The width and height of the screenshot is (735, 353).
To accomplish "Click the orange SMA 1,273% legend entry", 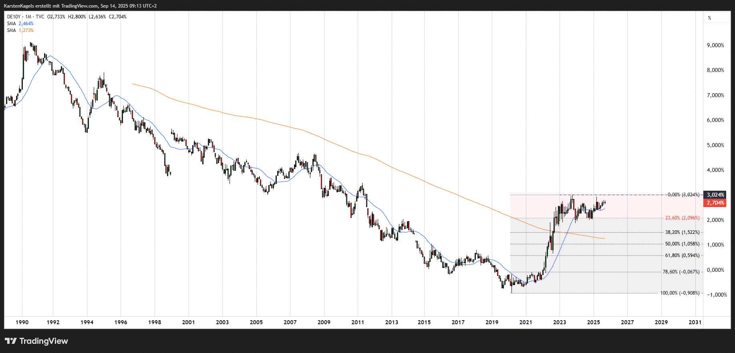I will click(x=20, y=30).
